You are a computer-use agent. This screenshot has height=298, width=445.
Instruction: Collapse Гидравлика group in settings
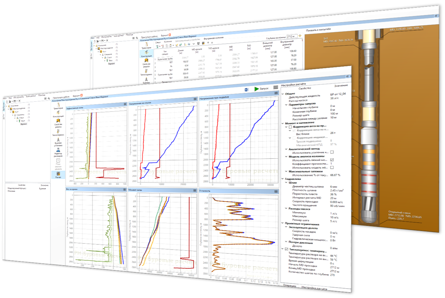point(283,179)
